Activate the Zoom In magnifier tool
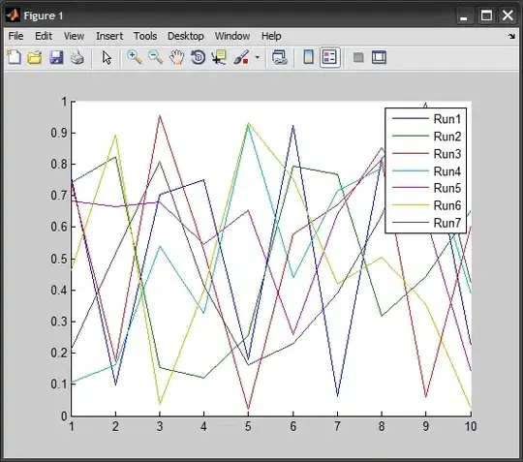523x462 pixels. coord(135,57)
